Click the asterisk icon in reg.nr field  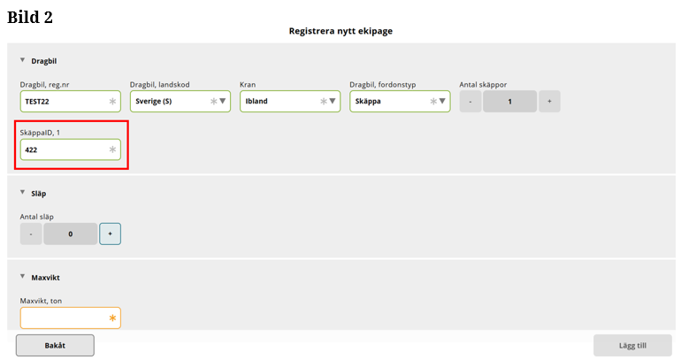coord(112,102)
